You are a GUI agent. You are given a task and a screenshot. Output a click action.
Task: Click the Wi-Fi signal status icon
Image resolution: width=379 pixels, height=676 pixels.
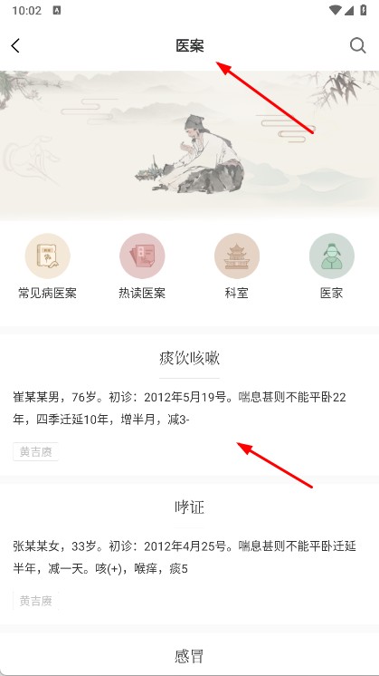pyautogui.click(x=335, y=10)
